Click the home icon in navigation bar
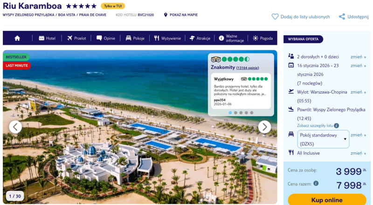This screenshot has width=373, height=205. coord(17,38)
